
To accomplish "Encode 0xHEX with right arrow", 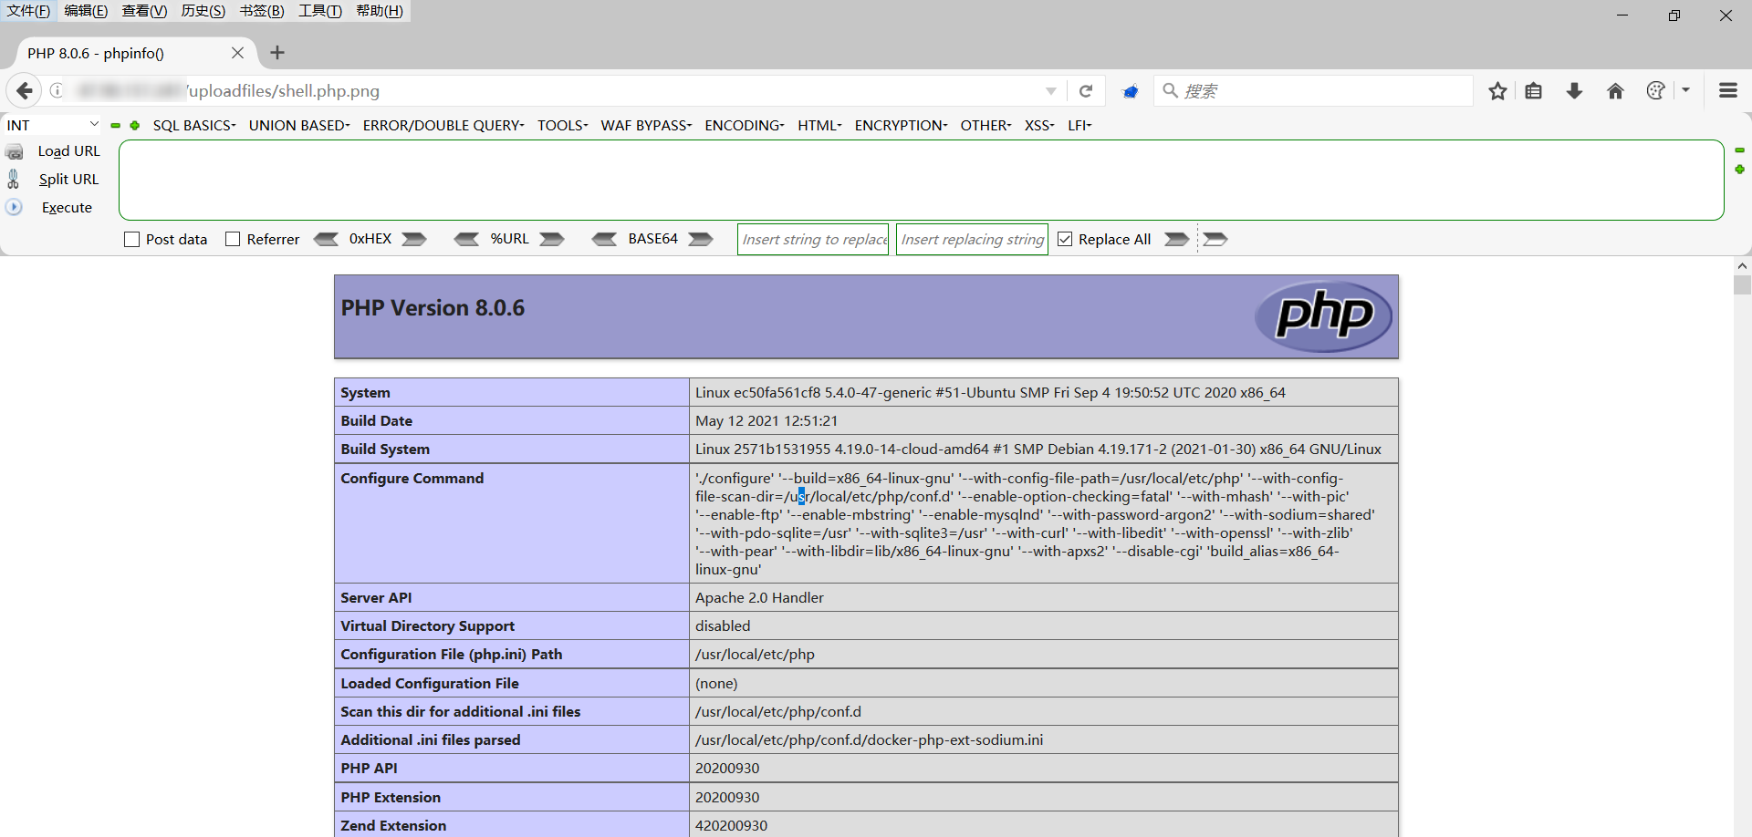I will (414, 239).
